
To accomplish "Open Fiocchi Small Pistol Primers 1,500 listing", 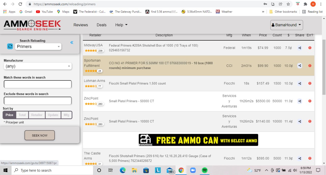I will coord(137,83).
